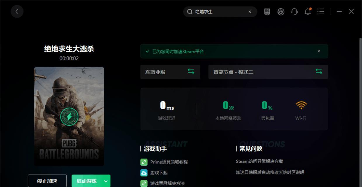Screen dimensions: 362x187
Task: Click swap arrows beside 东南亚服
Action: pyautogui.click(x=191, y=72)
